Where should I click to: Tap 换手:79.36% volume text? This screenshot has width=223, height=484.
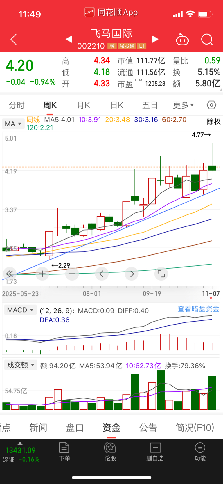coord(185,366)
